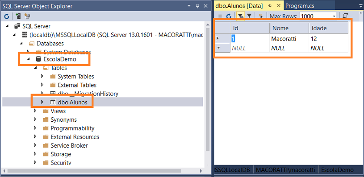Expand the Views folder

pos(35,111)
